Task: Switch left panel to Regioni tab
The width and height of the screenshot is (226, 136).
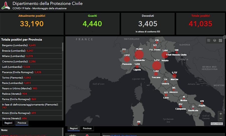Action: 8,123
